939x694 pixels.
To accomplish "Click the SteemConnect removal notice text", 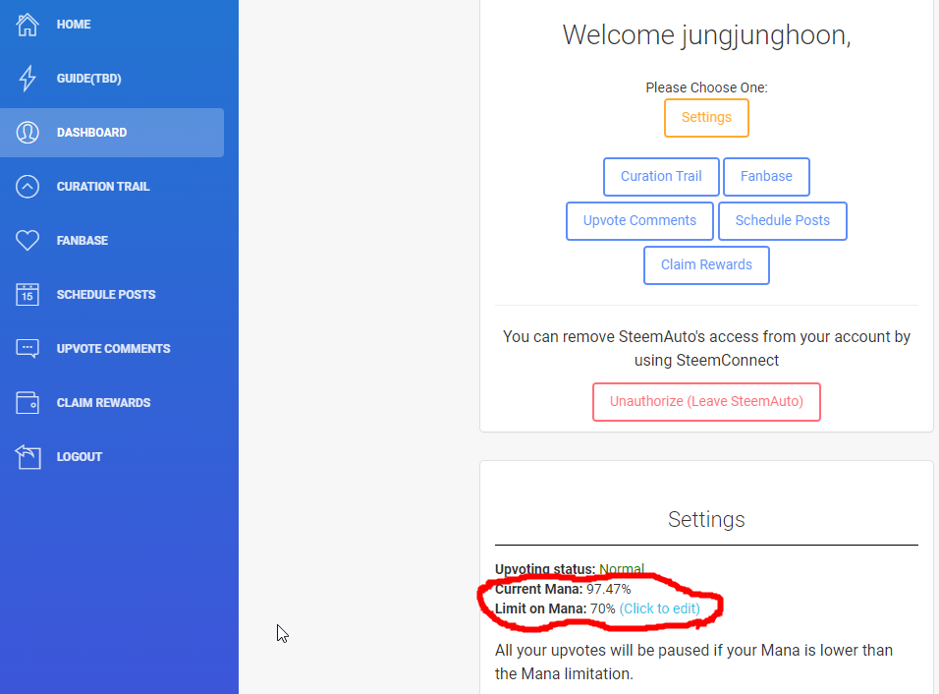I will [x=706, y=348].
